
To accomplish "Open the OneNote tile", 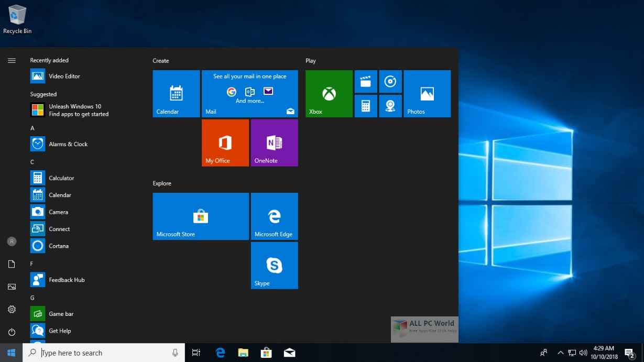I will [274, 142].
